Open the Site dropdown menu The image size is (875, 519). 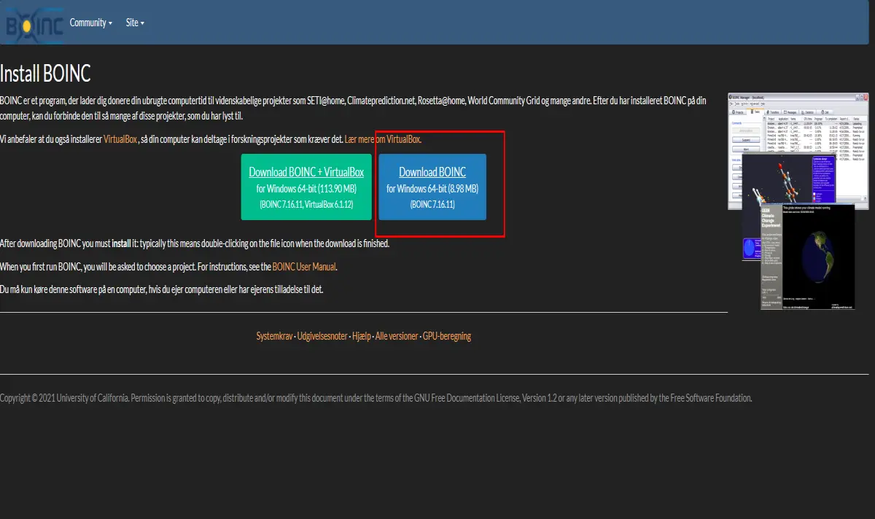[x=135, y=23]
